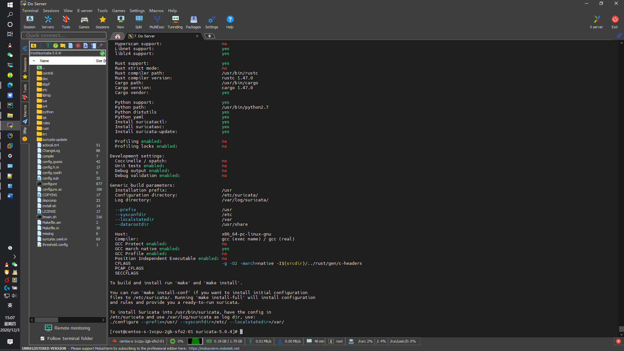Open the Tunneling toolbar icon
Screen dimensions: 624x351
coord(175,22)
